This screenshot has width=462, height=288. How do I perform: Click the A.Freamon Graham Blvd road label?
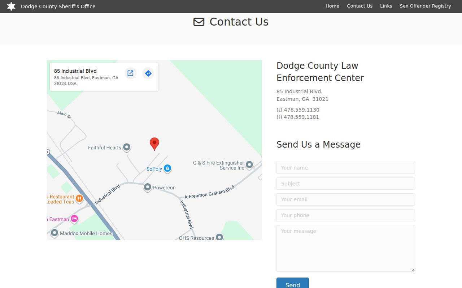[x=209, y=192]
